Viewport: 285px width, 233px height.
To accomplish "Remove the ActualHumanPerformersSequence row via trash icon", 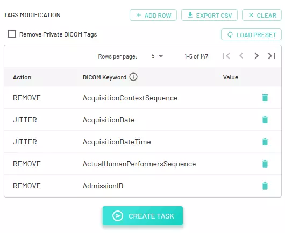I will coord(265,164).
